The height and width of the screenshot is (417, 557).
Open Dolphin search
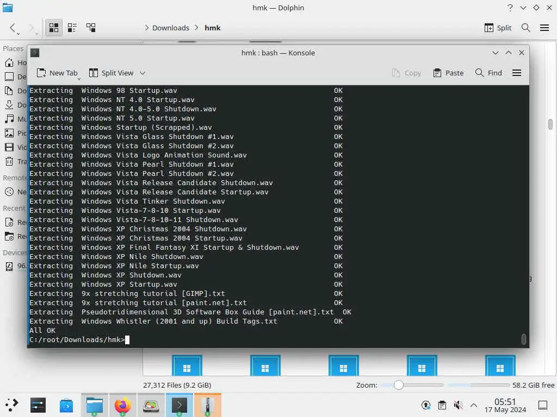526,28
